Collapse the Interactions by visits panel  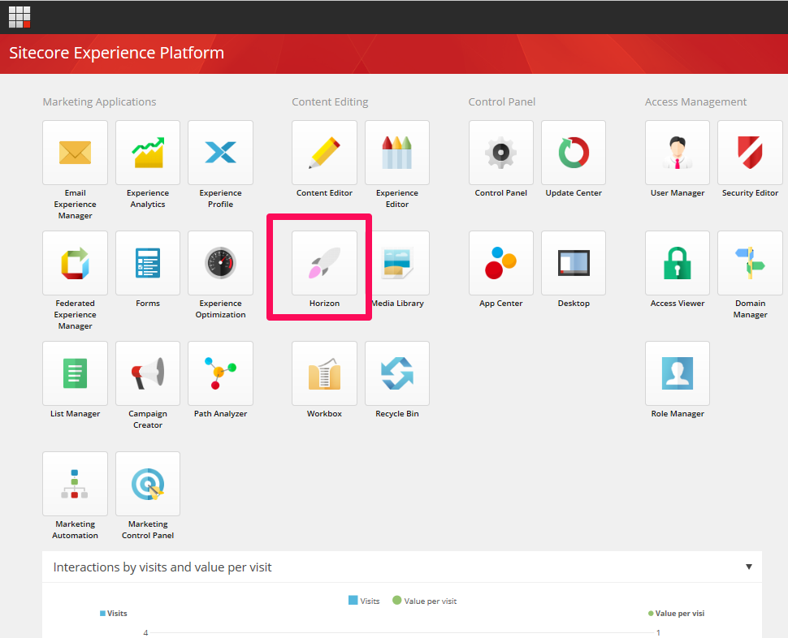[x=748, y=567]
